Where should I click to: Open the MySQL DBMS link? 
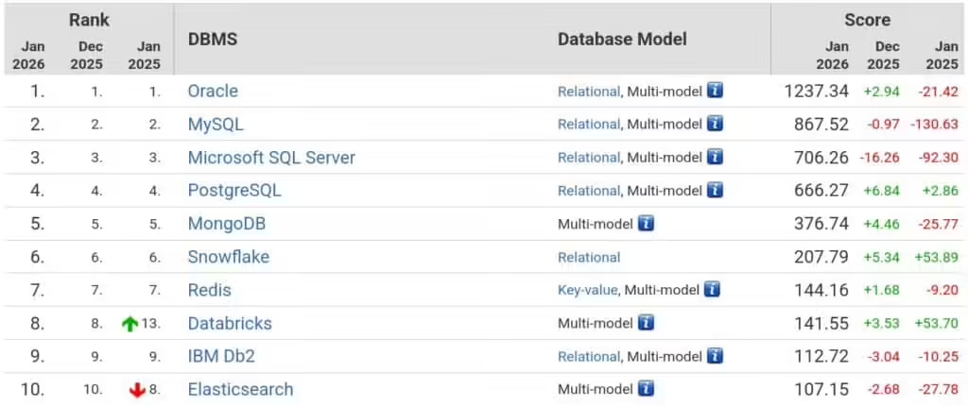click(x=216, y=124)
